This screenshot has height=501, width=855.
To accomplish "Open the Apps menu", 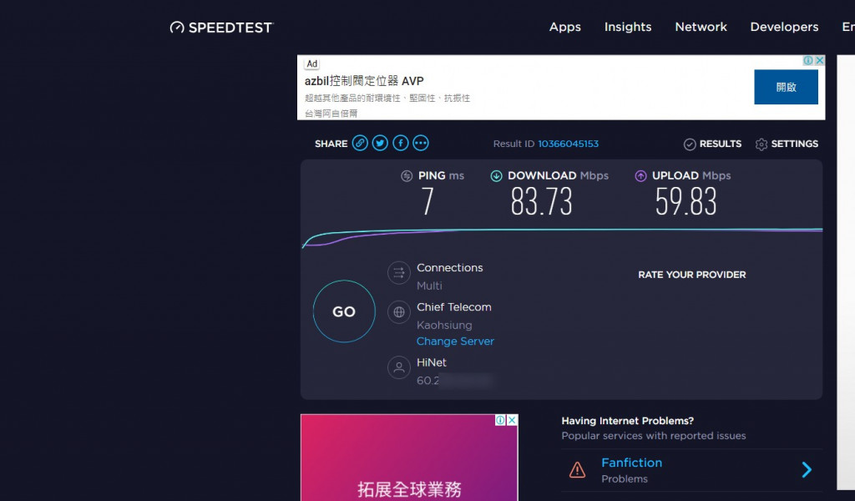I will coord(565,28).
